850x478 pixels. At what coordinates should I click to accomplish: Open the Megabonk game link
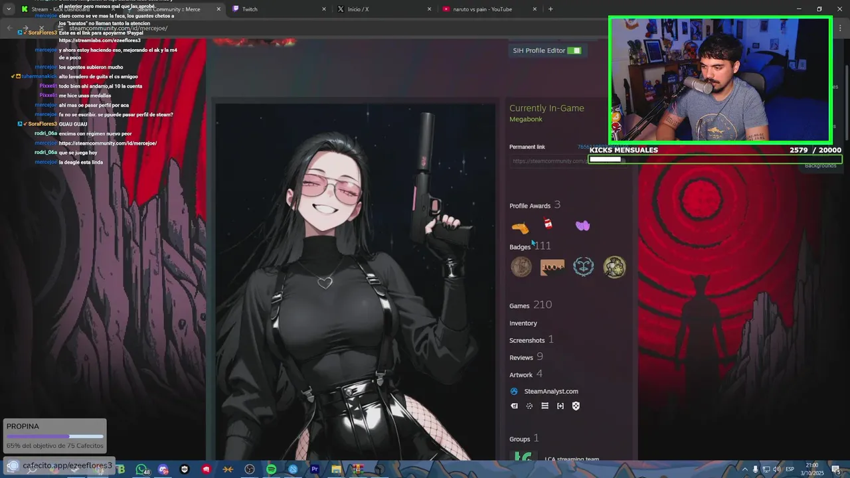[526, 119]
